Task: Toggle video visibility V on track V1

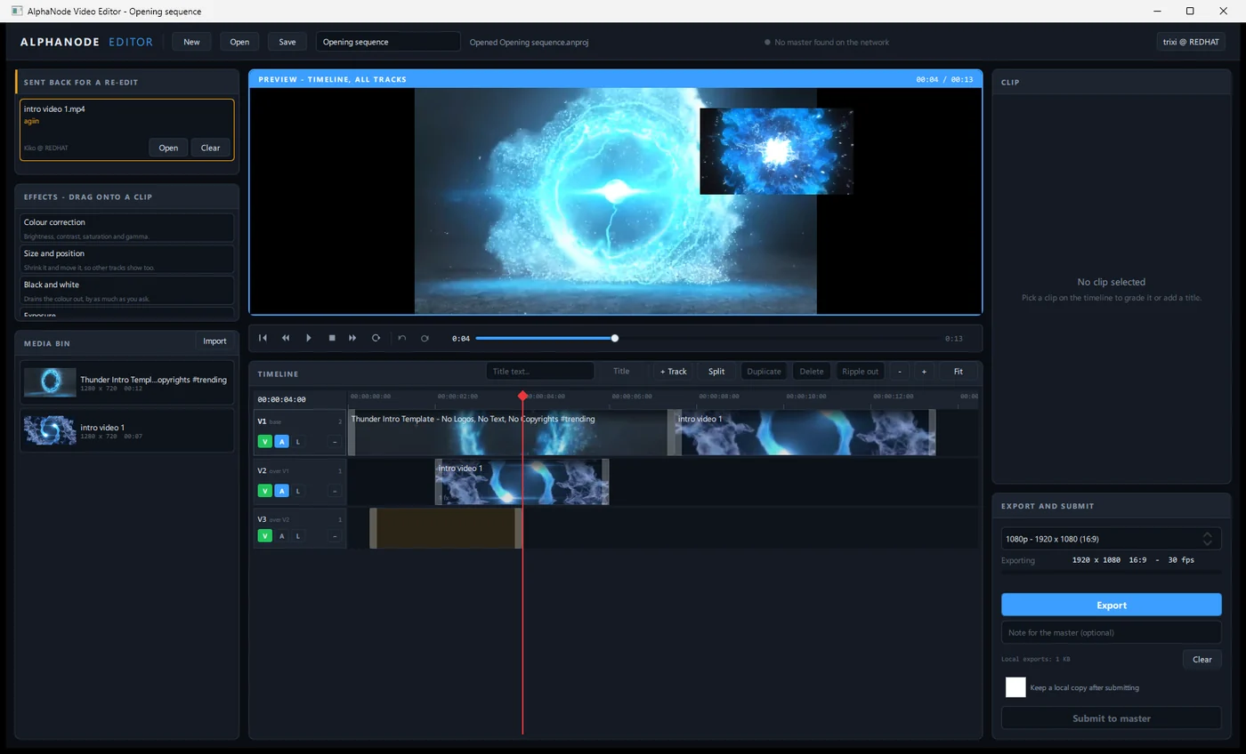Action: coord(265,441)
